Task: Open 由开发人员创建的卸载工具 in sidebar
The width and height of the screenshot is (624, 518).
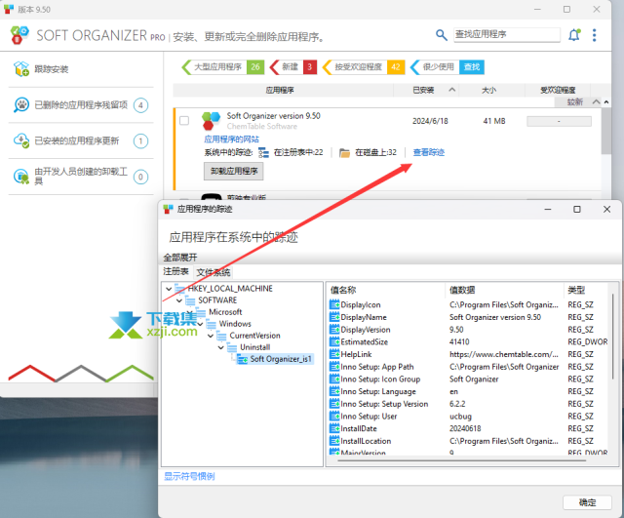Action: [80, 177]
